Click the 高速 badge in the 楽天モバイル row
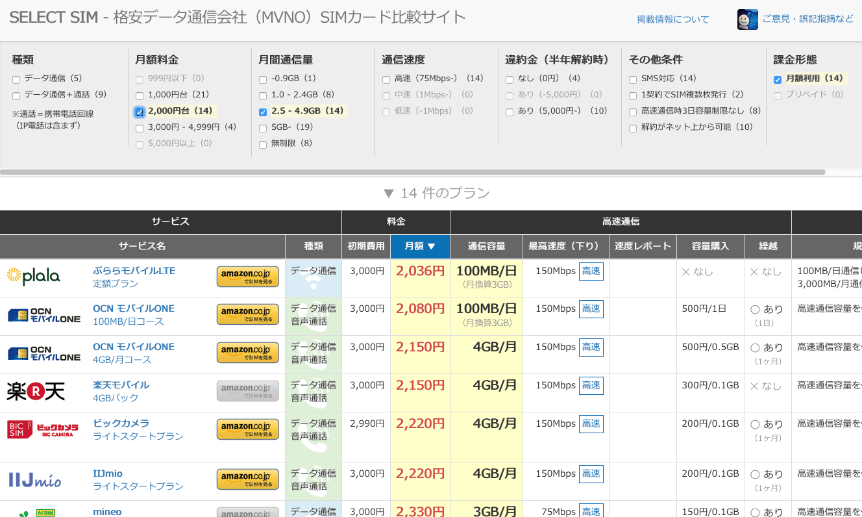This screenshot has height=517, width=862. tap(591, 385)
